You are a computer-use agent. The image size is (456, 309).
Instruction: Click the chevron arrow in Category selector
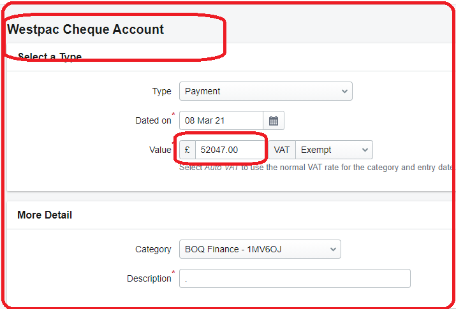[333, 249]
